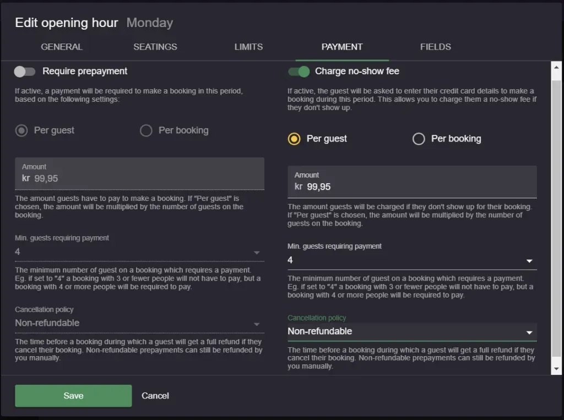Viewport: 564px width, 420px height.
Task: Open no-show Min. guests requiring payment dropdown
Action: tap(412, 260)
